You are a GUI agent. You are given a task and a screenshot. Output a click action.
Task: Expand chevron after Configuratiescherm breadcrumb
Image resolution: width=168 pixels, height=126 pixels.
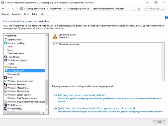point(47,9)
